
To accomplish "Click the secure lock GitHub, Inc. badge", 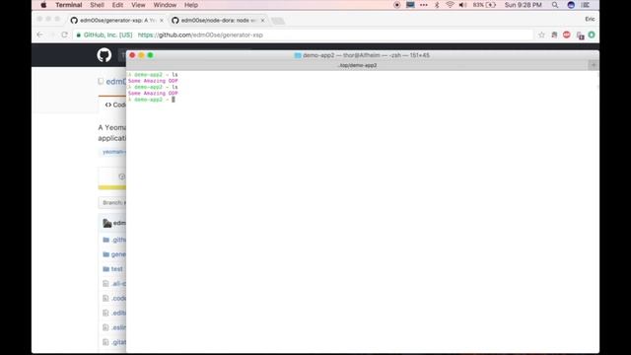I will pos(105,35).
